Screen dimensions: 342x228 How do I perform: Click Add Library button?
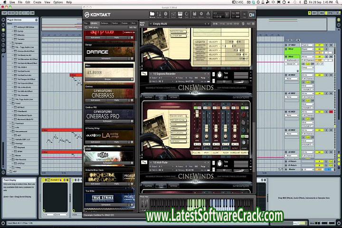point(94,28)
